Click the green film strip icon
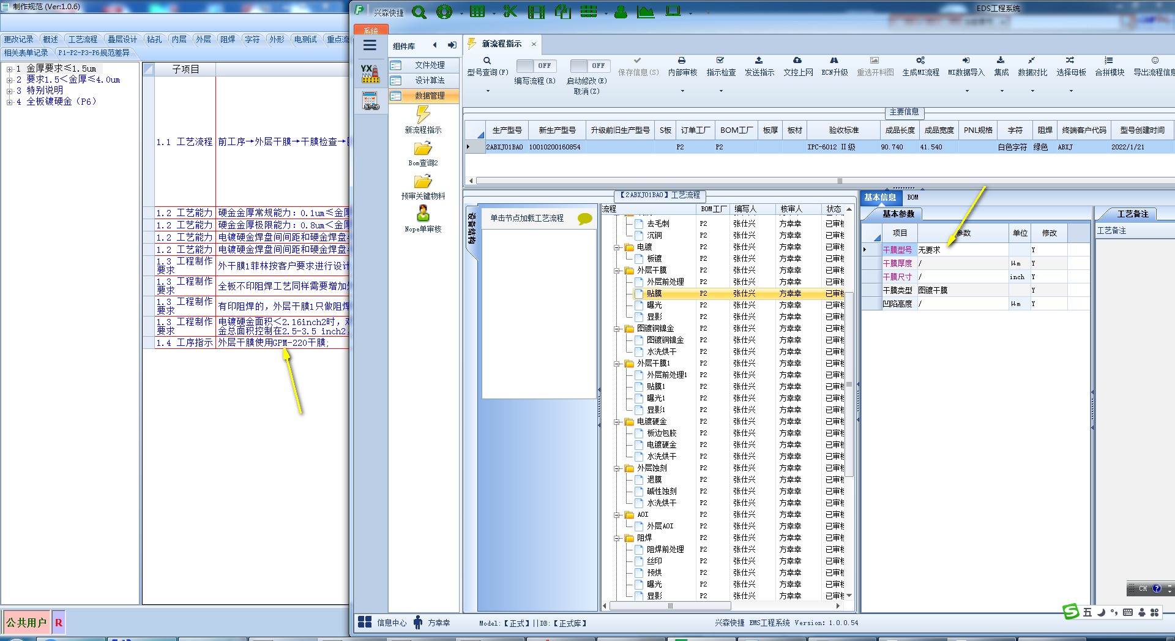 point(536,12)
